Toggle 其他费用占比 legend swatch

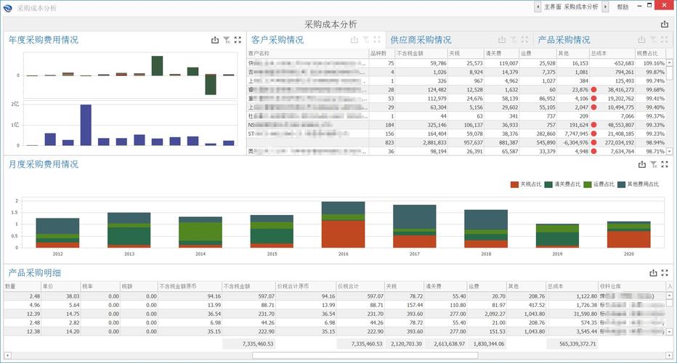pos(621,184)
